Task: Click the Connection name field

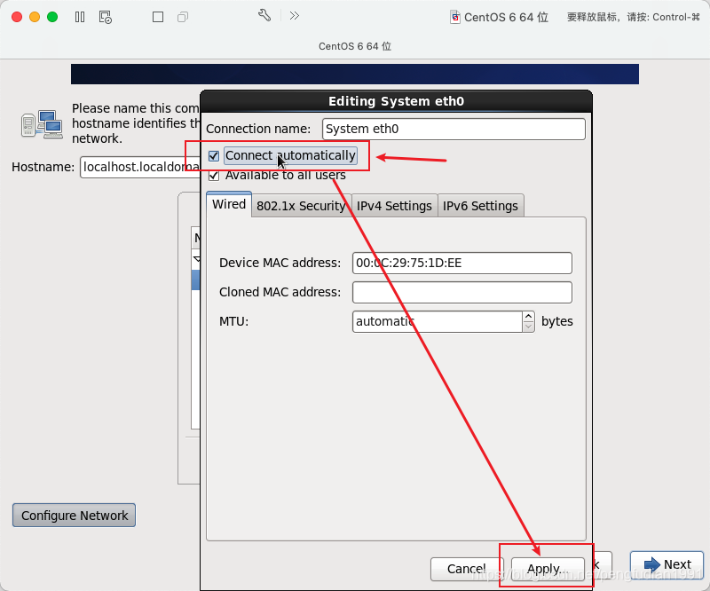Action: [x=454, y=129]
